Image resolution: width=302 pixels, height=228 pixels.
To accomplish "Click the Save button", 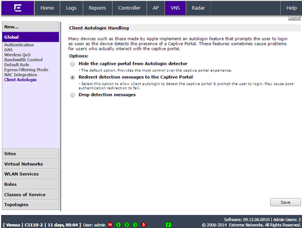I will (285, 202).
